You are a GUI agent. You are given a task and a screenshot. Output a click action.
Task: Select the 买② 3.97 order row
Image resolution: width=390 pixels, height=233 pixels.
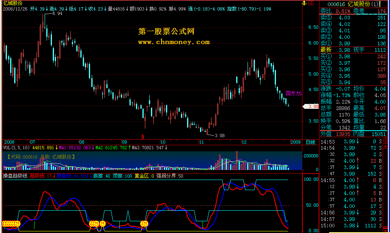tap(353, 63)
